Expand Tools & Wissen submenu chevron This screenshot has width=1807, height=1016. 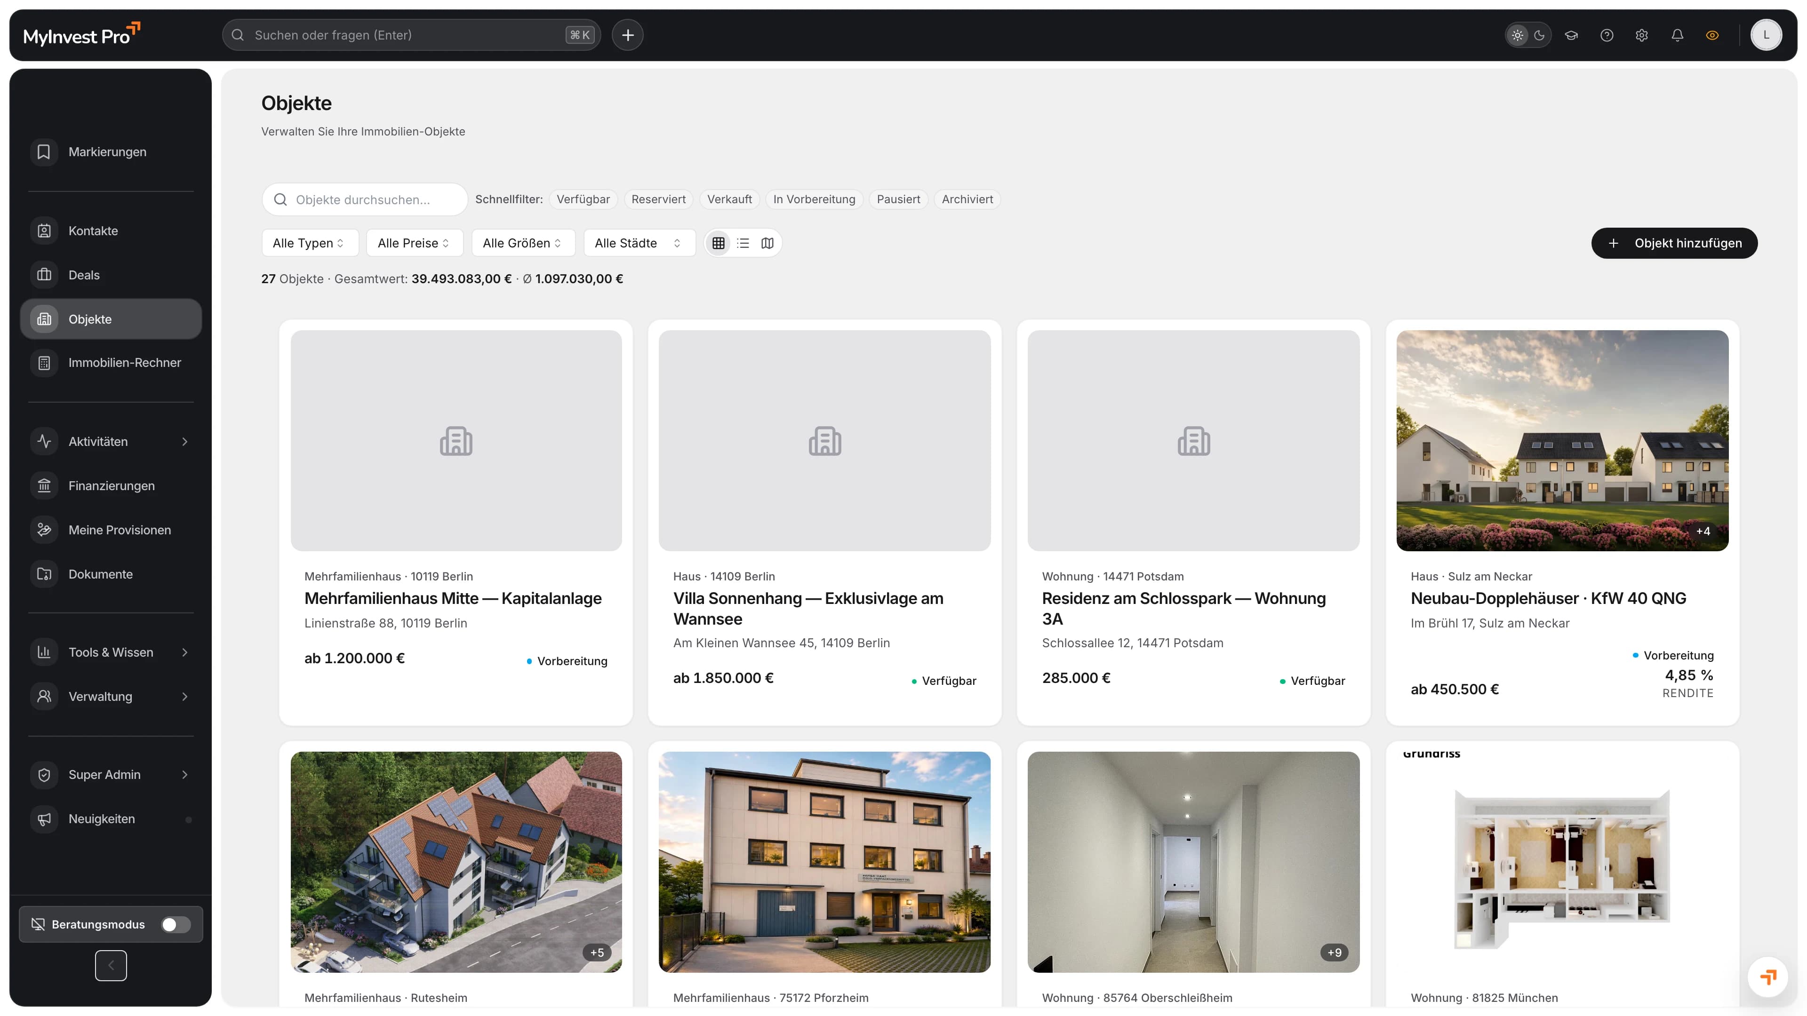[184, 652]
